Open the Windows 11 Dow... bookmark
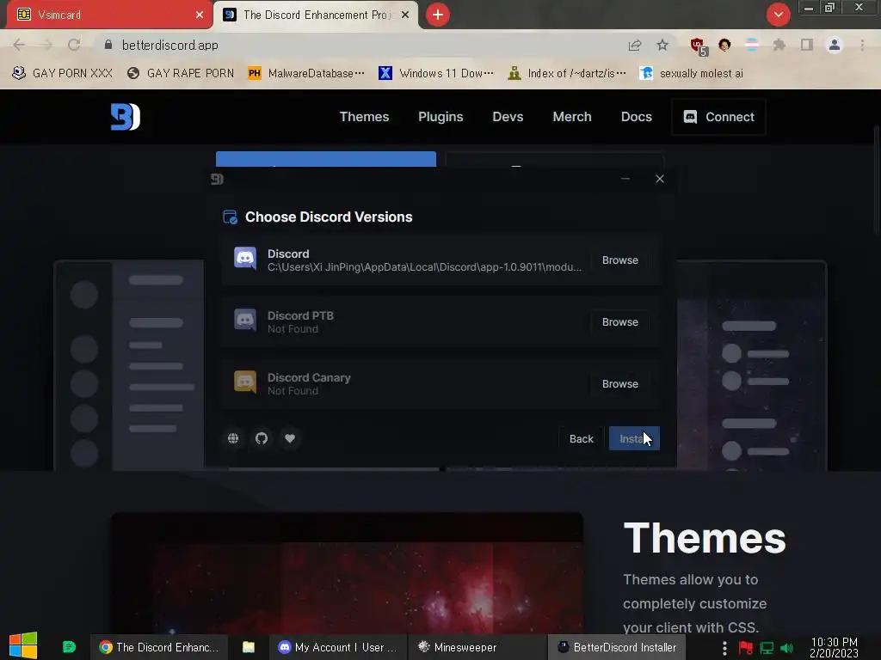 coord(436,73)
